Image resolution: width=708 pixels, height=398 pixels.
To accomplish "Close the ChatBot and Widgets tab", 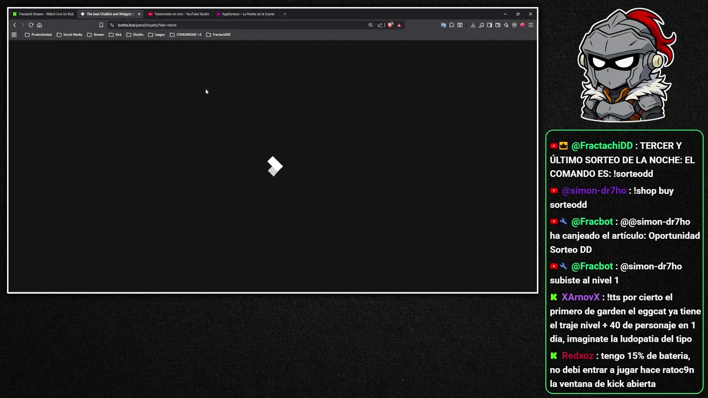I will tap(139, 14).
